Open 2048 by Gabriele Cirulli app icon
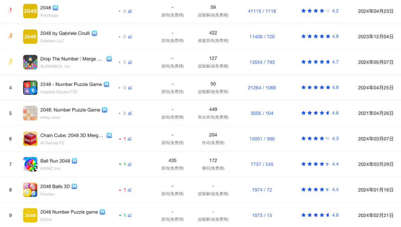This screenshot has width=401, height=227. click(x=30, y=37)
